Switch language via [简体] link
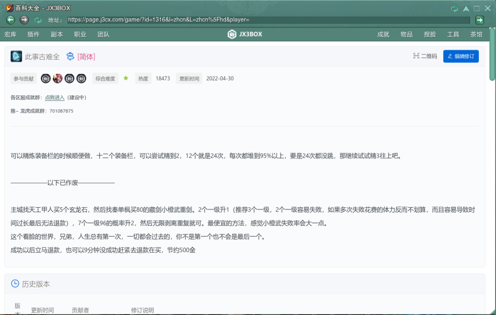Screen dimensions: 496x315 [x=86, y=56]
